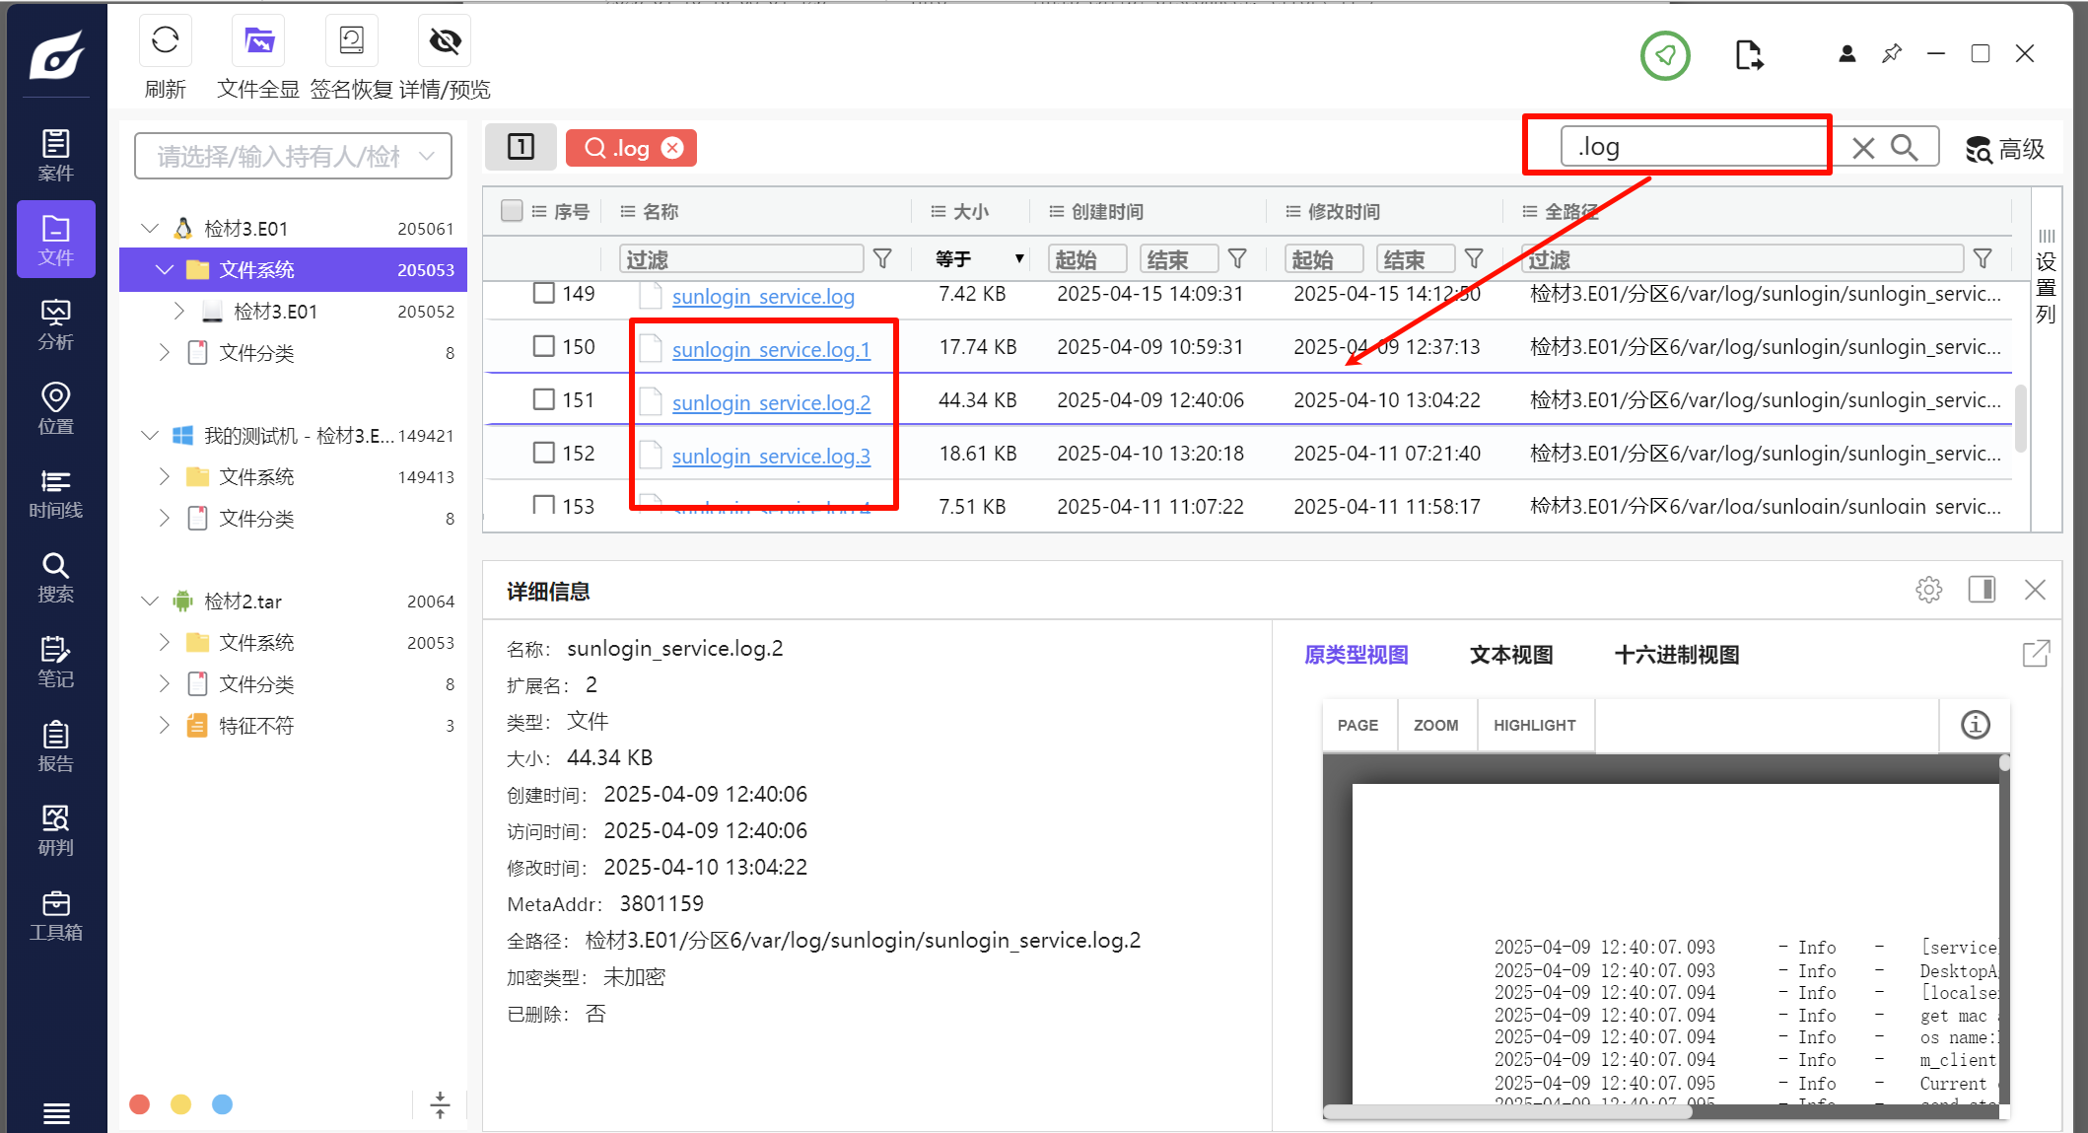Check the checkbox for row 151

coord(543,399)
